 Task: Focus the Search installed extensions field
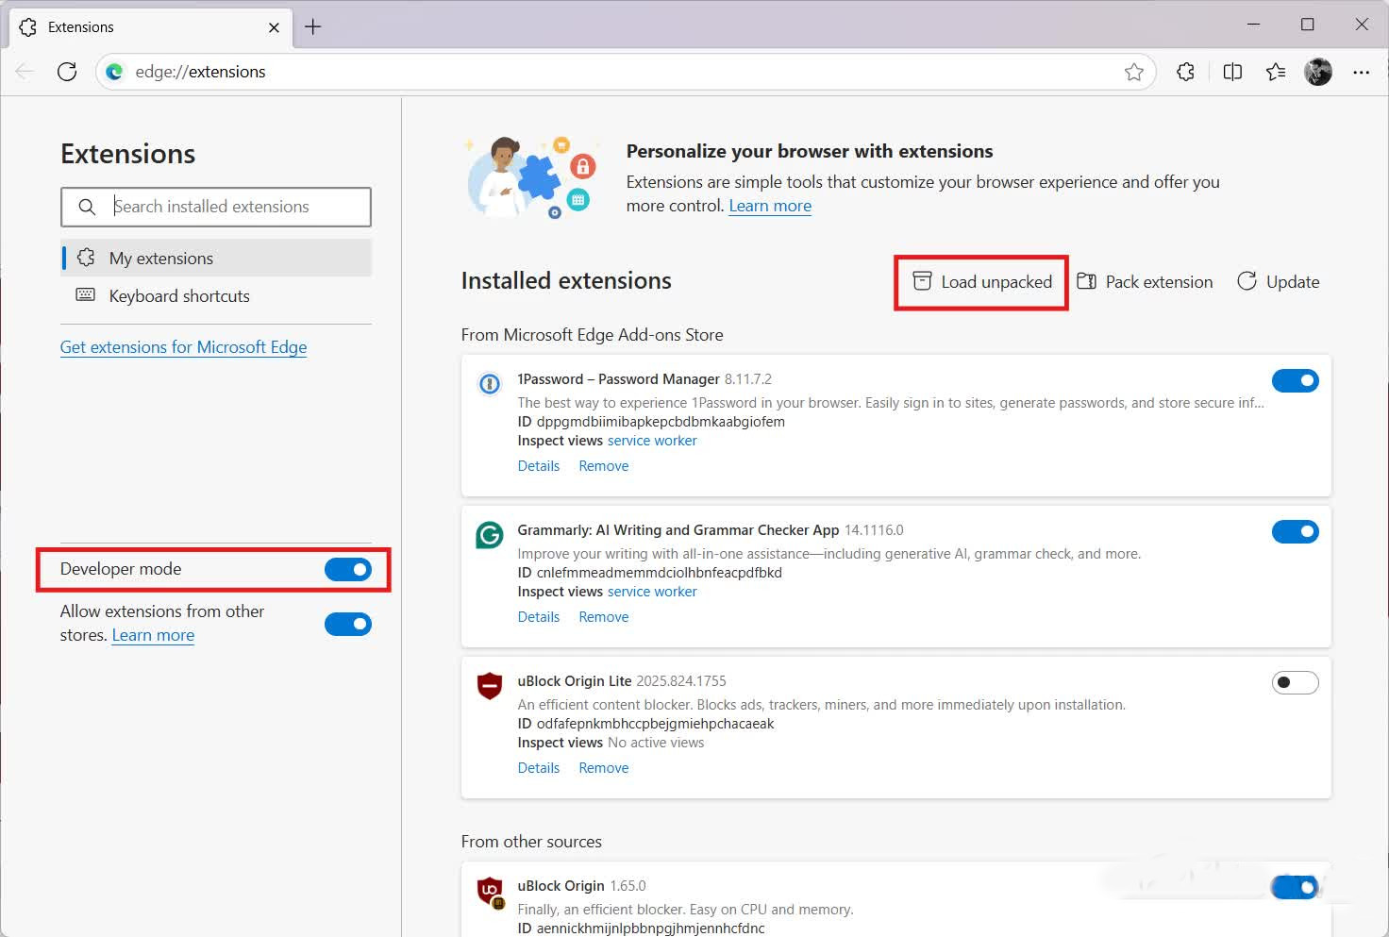[x=216, y=207]
